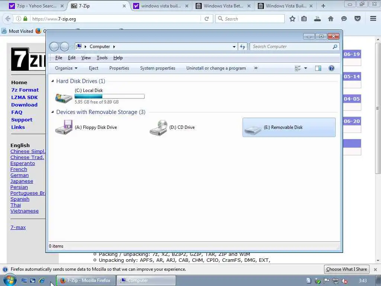Image resolution: width=381 pixels, height=286 pixels.
Task: Show hidden toolbar commands chevron
Action: coord(256,68)
